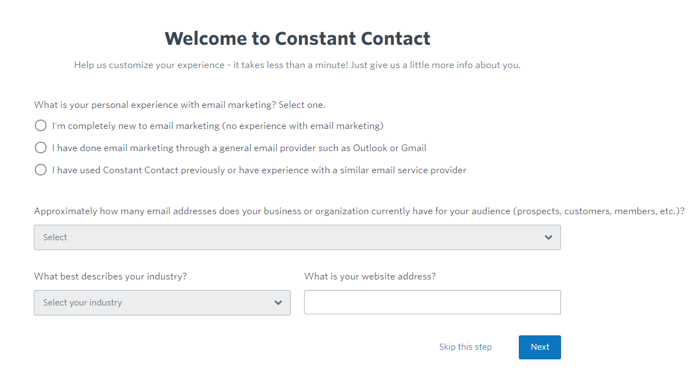The width and height of the screenshot is (695, 378).
Task: Select the "completely new to email marketing" radio button
Action: pos(40,126)
